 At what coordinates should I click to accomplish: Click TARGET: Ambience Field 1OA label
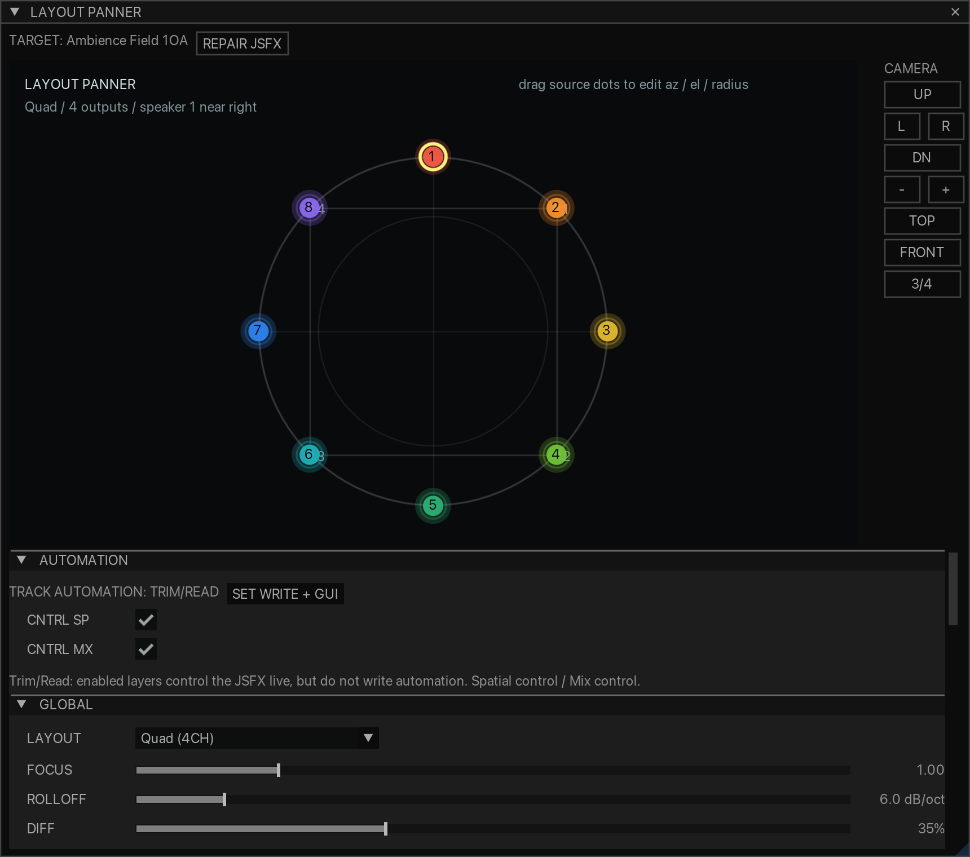(x=98, y=41)
